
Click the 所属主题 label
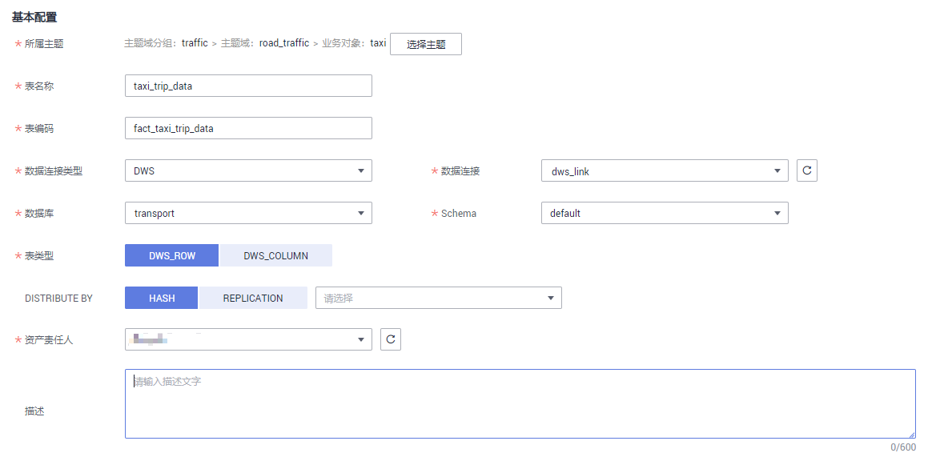pos(43,43)
